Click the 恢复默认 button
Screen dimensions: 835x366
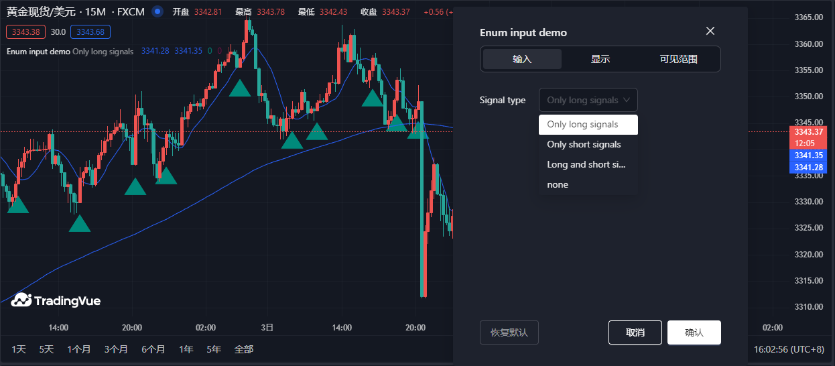click(x=509, y=332)
